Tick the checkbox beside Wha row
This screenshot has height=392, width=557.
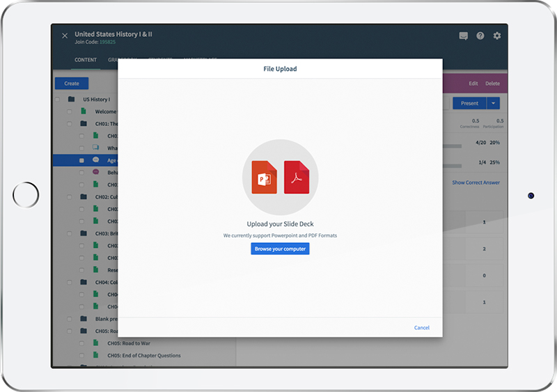(81, 148)
